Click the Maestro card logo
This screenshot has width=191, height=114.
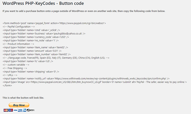tap(11, 110)
